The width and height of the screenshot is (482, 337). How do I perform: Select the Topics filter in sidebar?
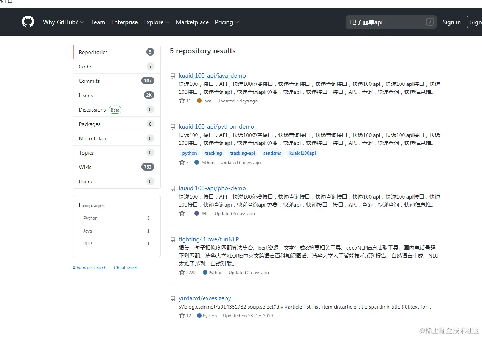tap(117, 153)
